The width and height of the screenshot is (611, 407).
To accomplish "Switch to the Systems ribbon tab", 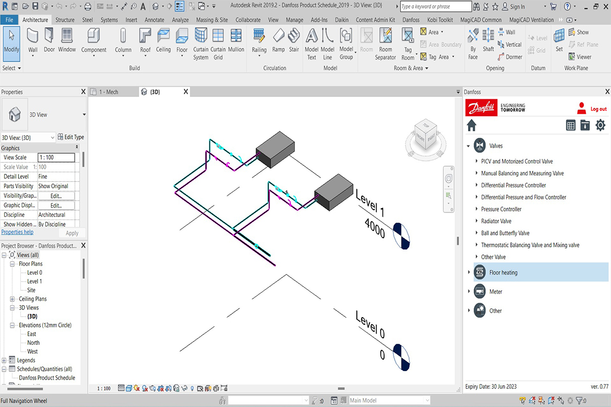I will click(x=109, y=20).
